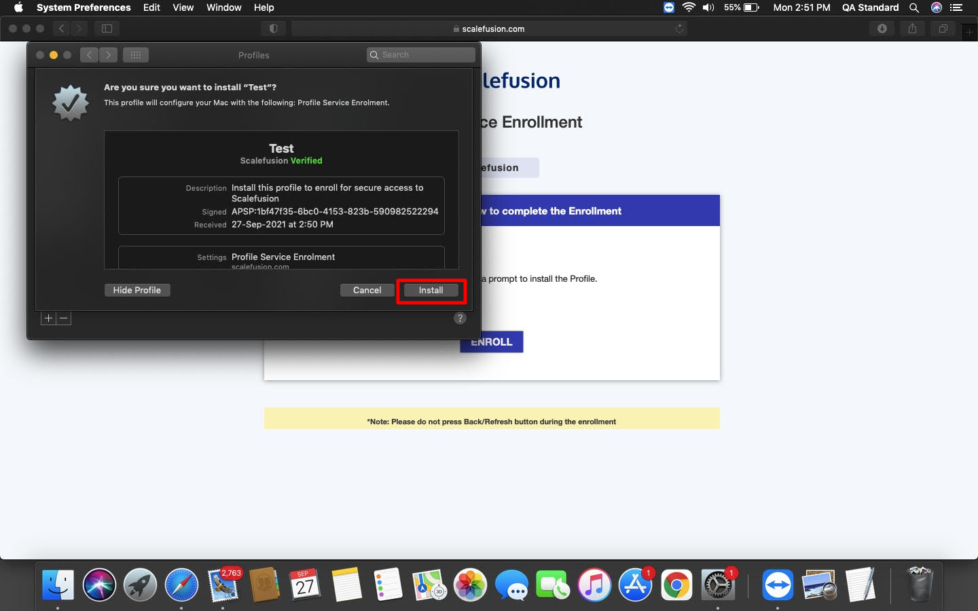This screenshot has height=611, width=978.
Task: Click the QA Standard user menu
Action: pyautogui.click(x=870, y=7)
